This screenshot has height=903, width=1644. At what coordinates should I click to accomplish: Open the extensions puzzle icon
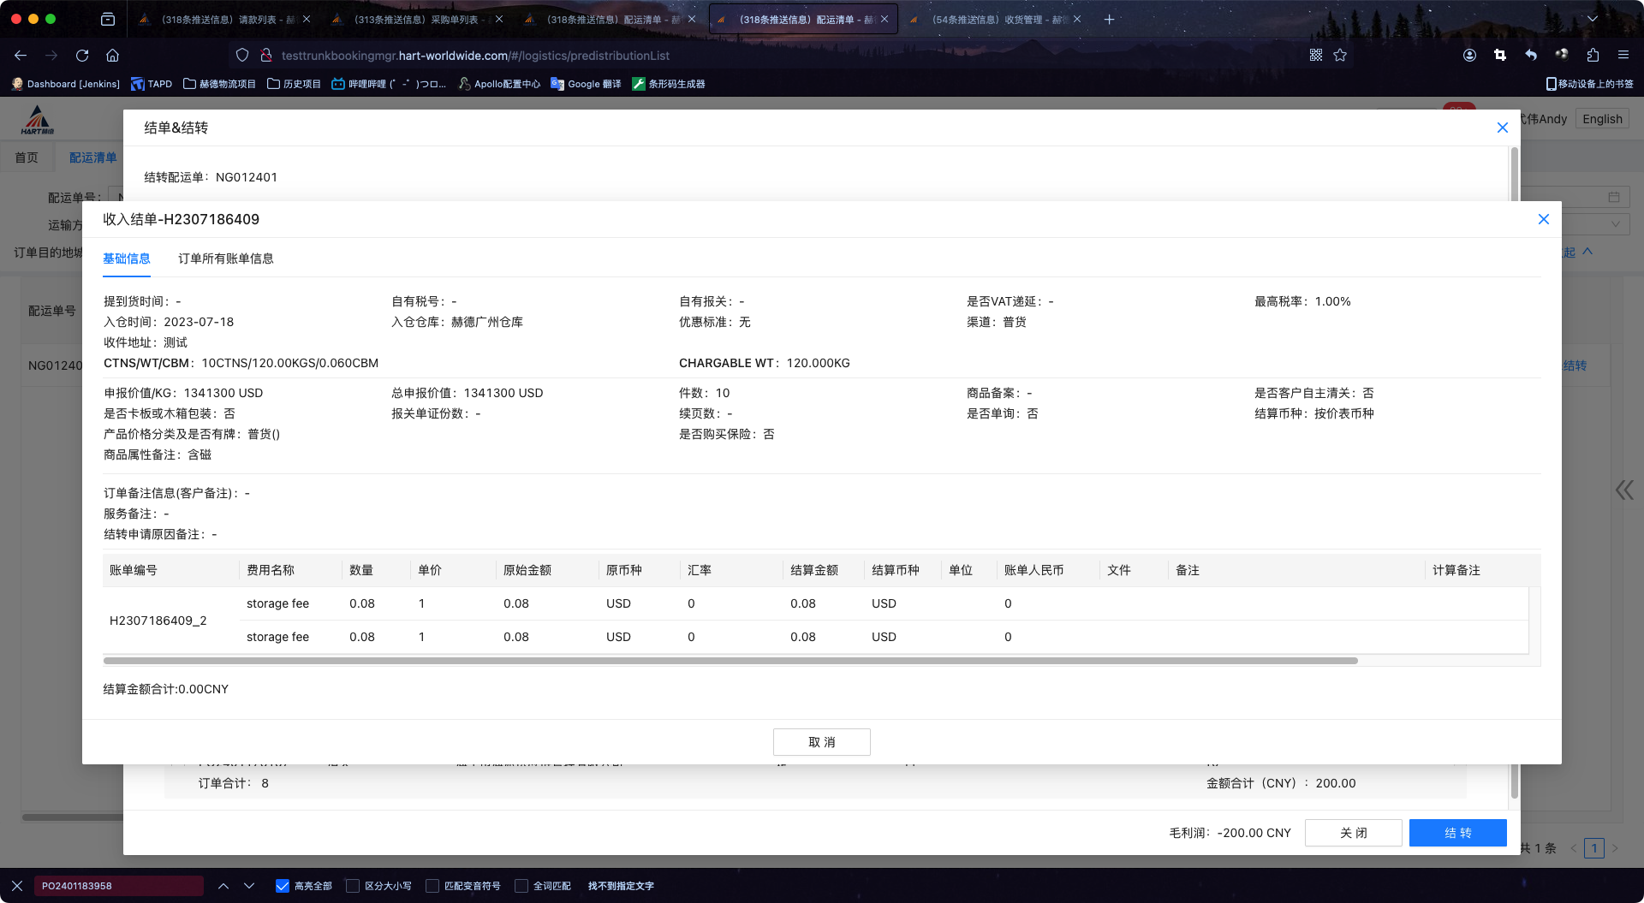pyautogui.click(x=1593, y=56)
